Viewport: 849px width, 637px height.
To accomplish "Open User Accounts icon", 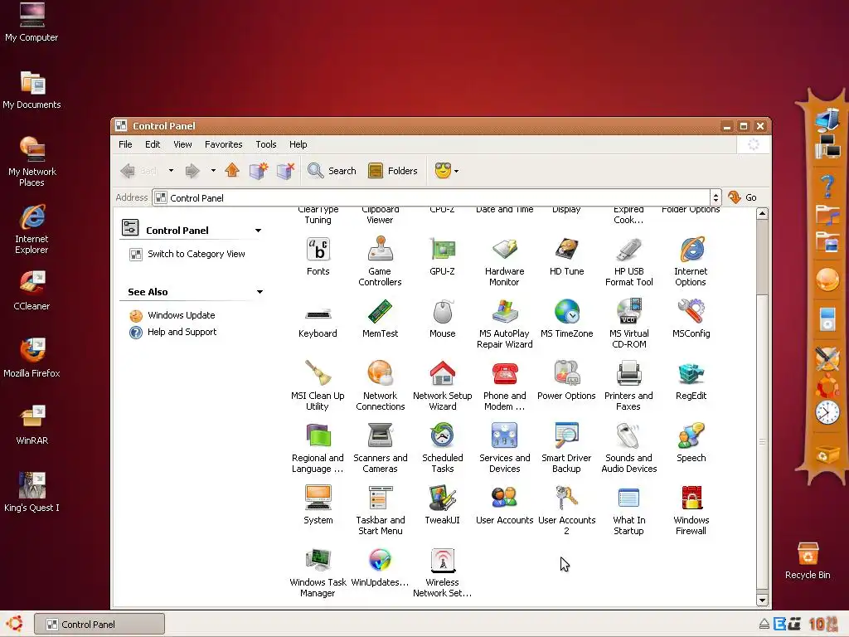I will (x=504, y=505).
